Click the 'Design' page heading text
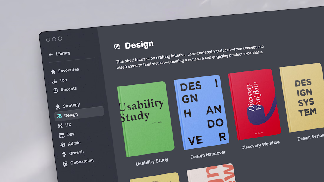The height and width of the screenshot is (182, 324). point(139,45)
